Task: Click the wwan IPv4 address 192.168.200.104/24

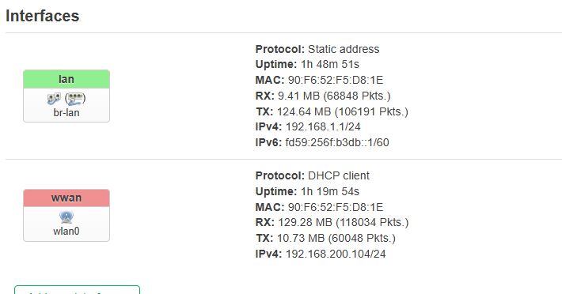Action: click(x=336, y=254)
